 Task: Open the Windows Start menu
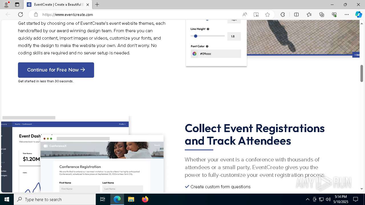(x=7, y=199)
